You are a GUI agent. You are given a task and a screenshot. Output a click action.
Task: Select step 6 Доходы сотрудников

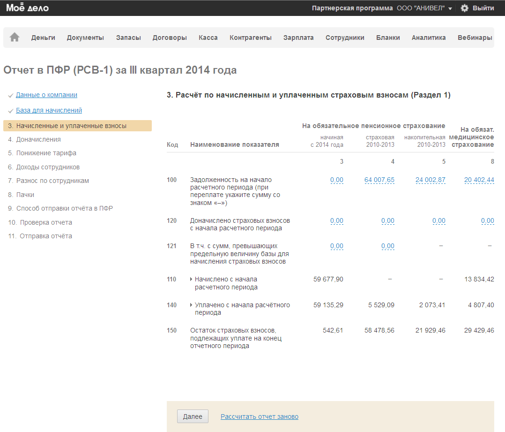point(48,167)
